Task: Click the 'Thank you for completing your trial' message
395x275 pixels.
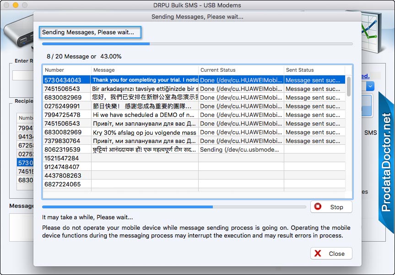Action: 145,80
